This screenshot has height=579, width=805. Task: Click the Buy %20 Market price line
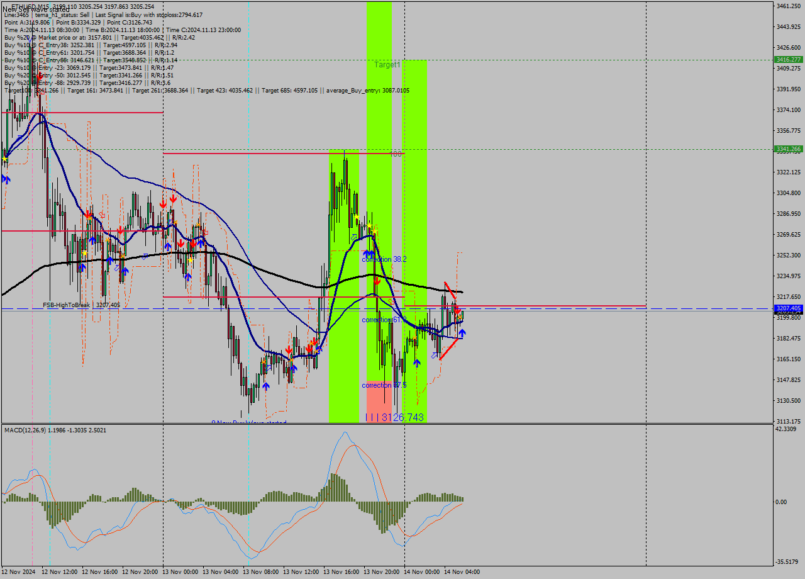pos(99,37)
